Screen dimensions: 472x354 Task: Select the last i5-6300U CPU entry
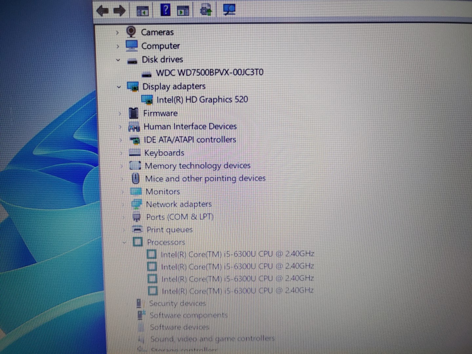tap(238, 291)
